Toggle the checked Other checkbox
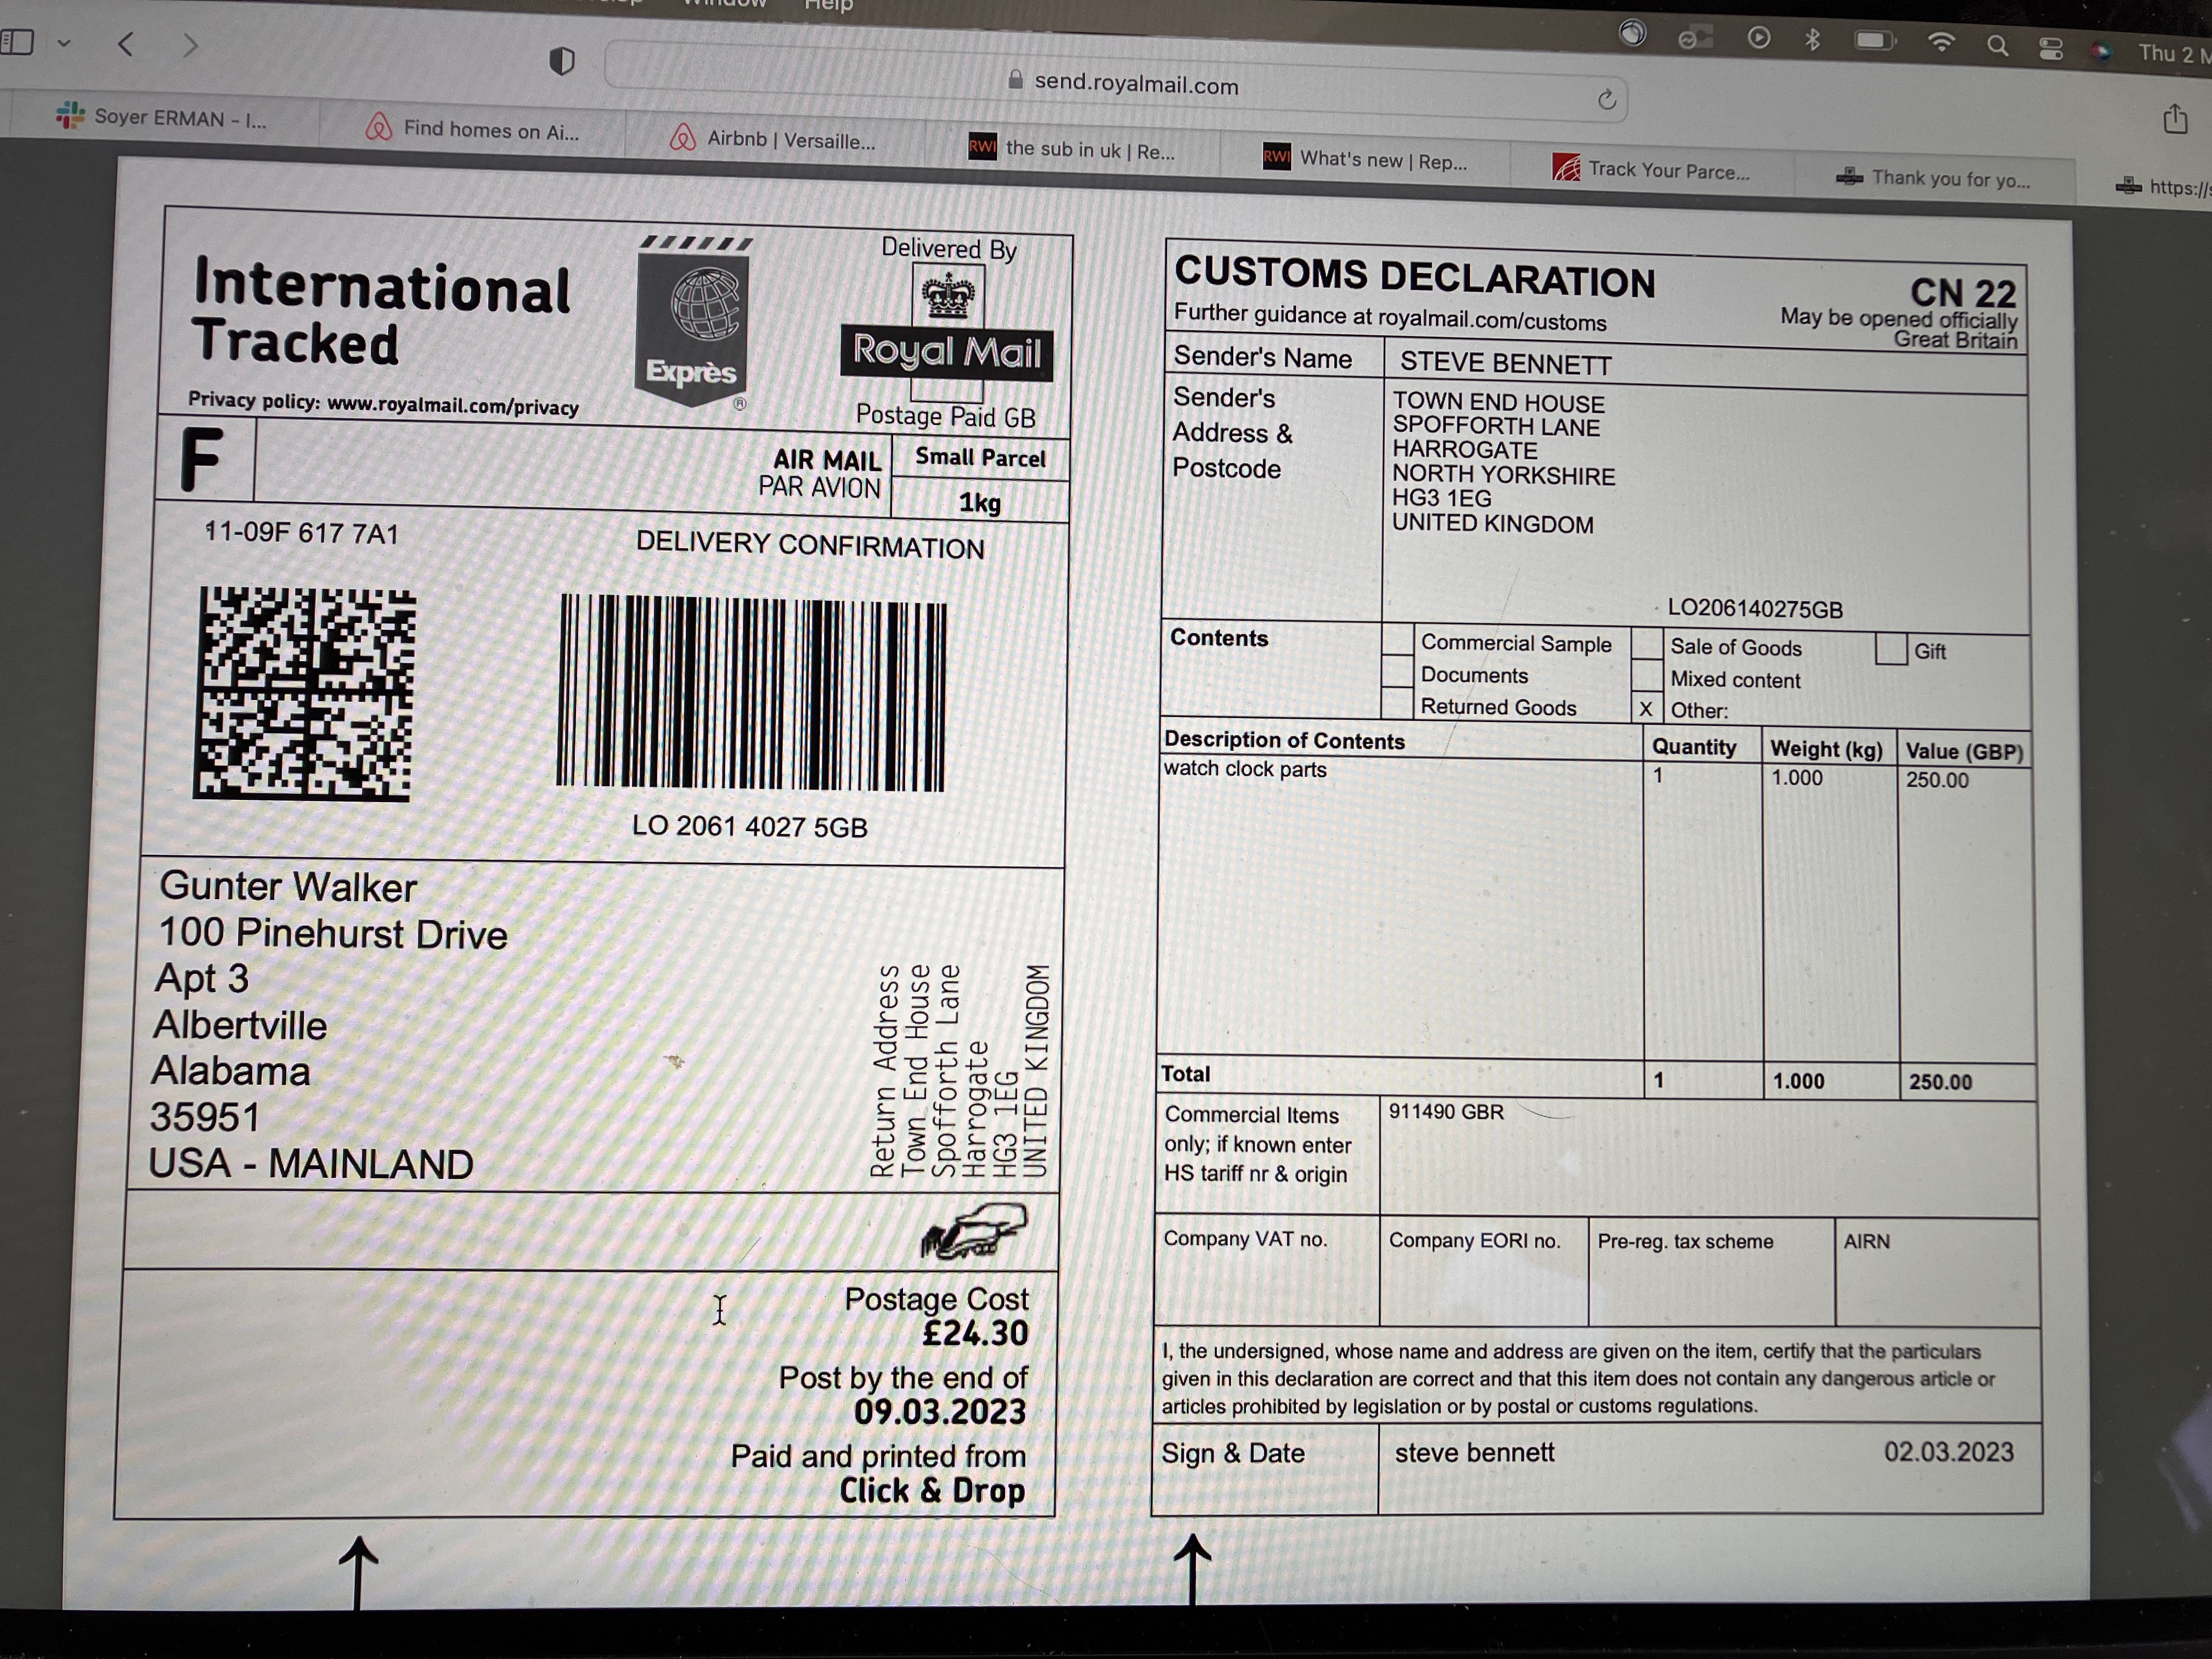The width and height of the screenshot is (2212, 1659). 1646,708
